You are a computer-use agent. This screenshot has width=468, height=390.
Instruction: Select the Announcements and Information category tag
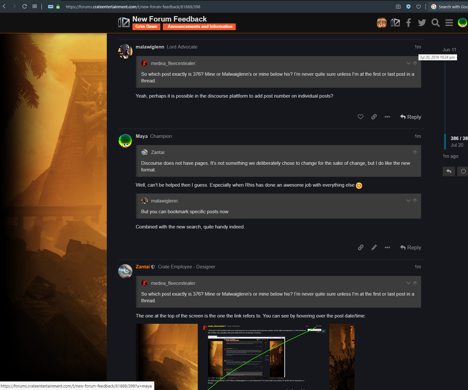coord(200,27)
